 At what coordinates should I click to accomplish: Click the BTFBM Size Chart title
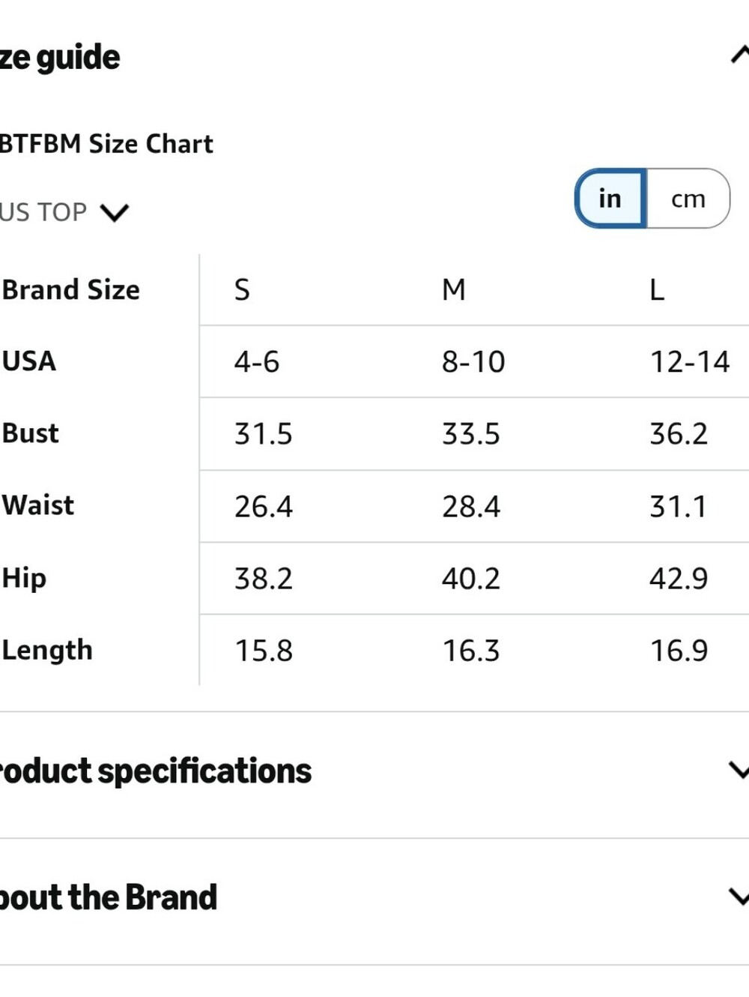click(x=106, y=143)
